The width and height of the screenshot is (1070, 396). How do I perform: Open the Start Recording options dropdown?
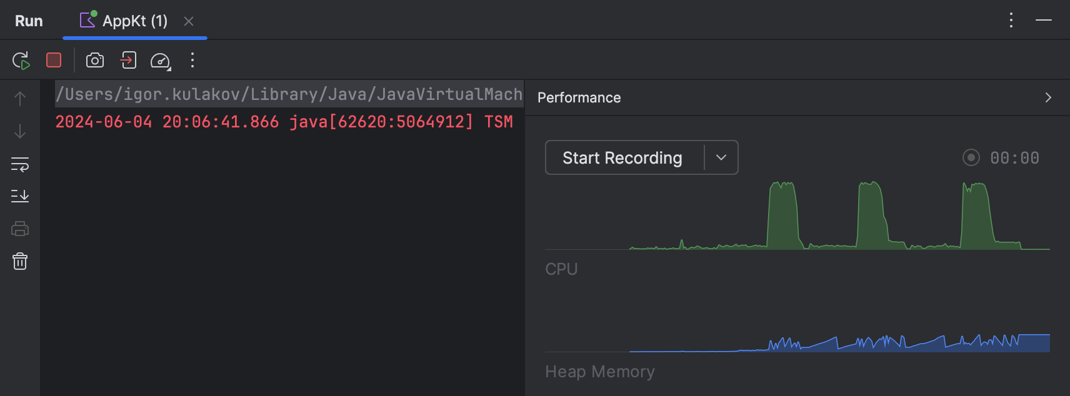pos(720,157)
